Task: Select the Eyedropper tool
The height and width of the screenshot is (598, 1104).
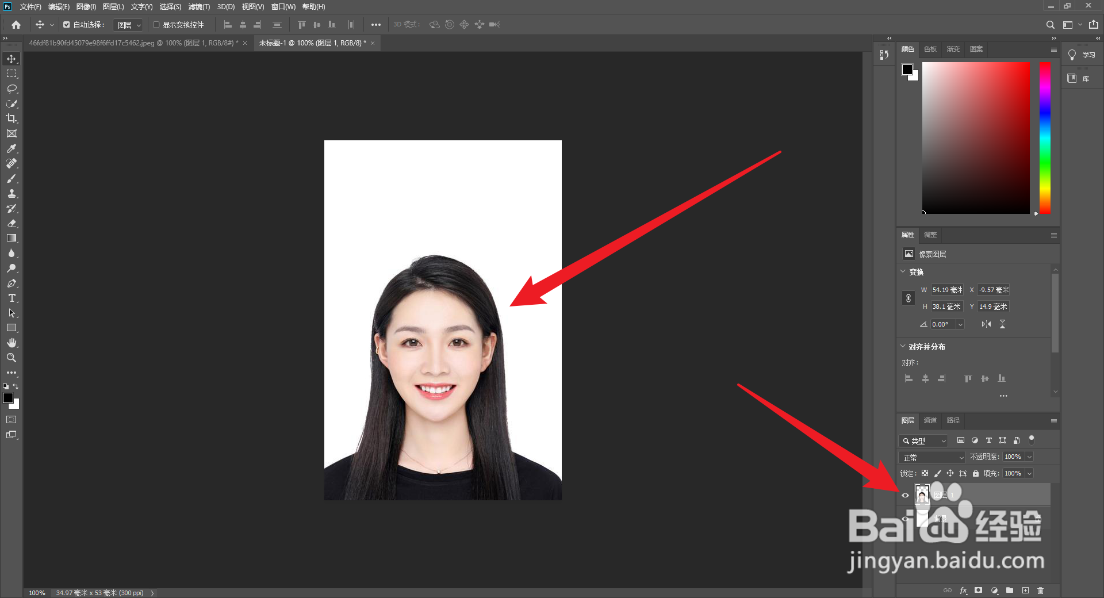Action: 11,148
